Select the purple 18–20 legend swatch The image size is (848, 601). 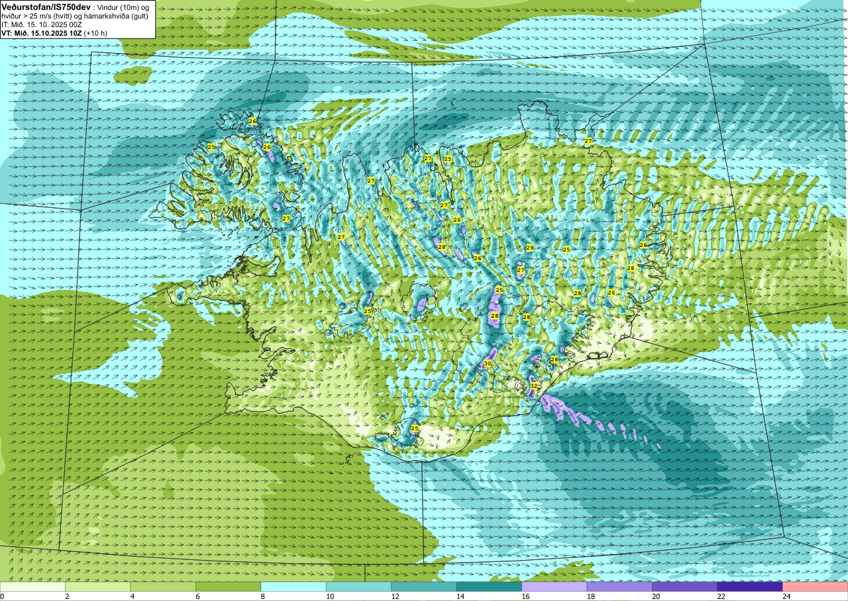click(x=619, y=587)
